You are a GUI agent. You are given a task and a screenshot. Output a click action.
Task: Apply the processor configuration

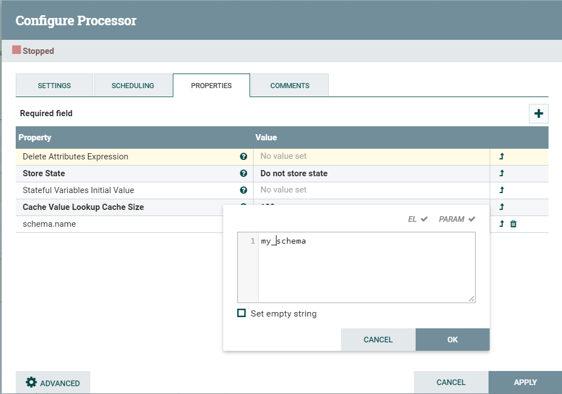[525, 382]
